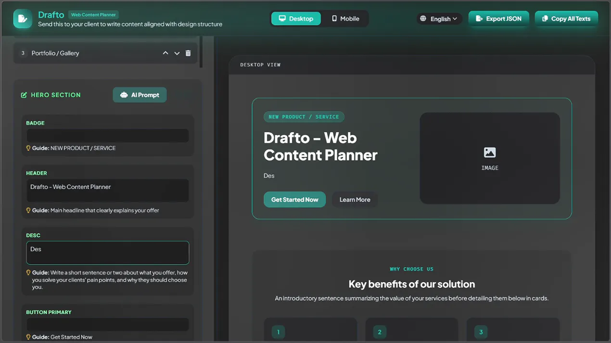Click the DESKTOP VIEW label
Image resolution: width=611 pixels, height=343 pixels.
(260, 64)
